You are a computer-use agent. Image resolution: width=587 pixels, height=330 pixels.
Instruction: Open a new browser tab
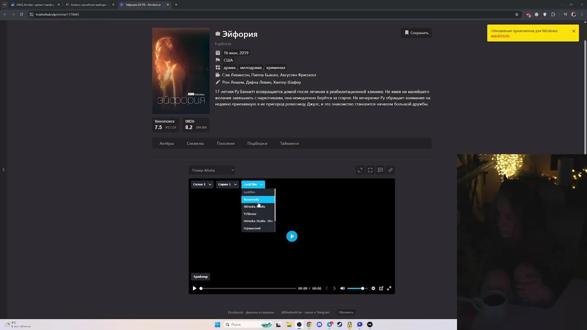click(x=176, y=5)
